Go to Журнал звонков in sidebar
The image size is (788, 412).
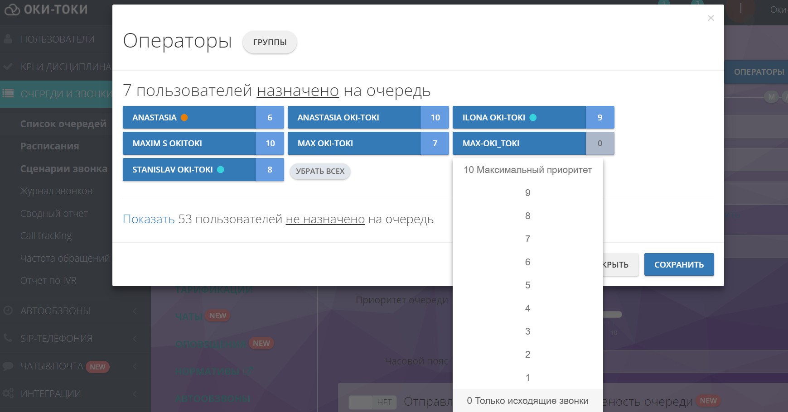[56, 191]
